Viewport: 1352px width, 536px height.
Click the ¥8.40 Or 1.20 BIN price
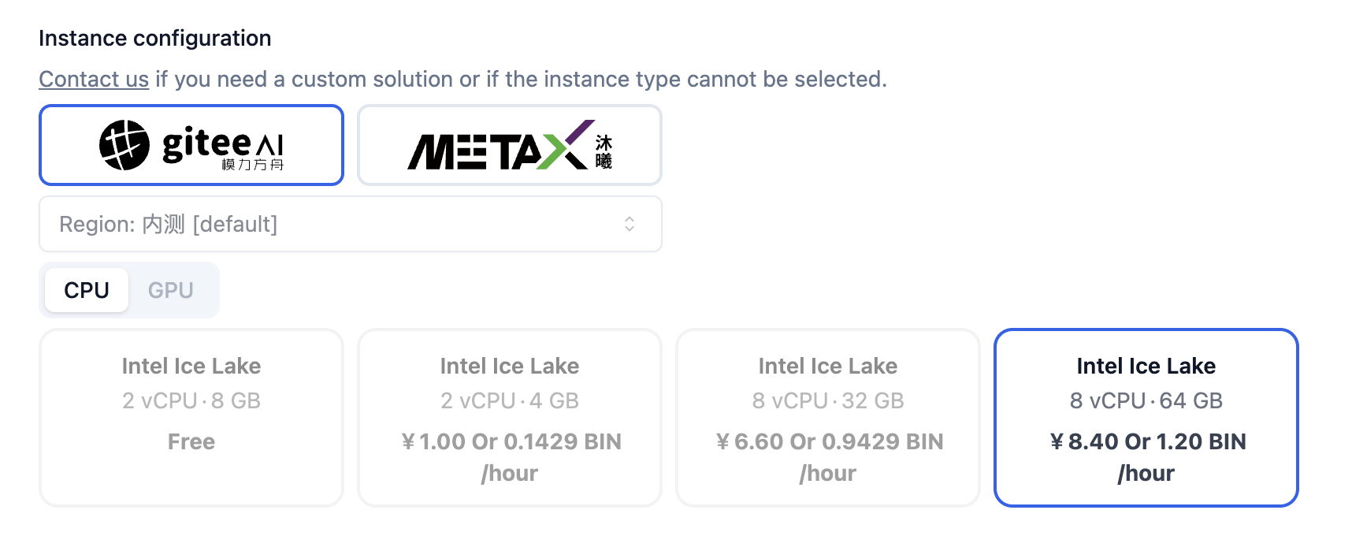(1147, 457)
